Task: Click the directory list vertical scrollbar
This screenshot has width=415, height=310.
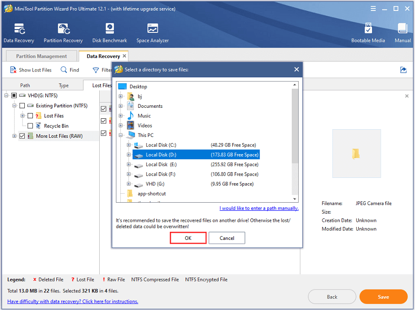Action: [295, 143]
